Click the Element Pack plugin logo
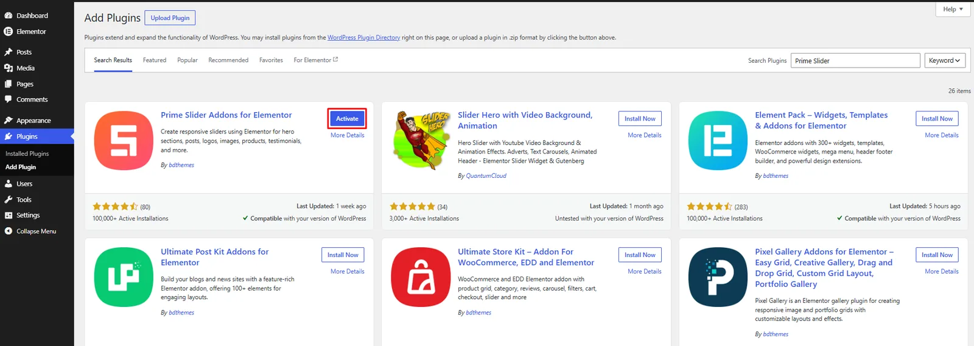Image resolution: width=974 pixels, height=346 pixels. tap(718, 141)
